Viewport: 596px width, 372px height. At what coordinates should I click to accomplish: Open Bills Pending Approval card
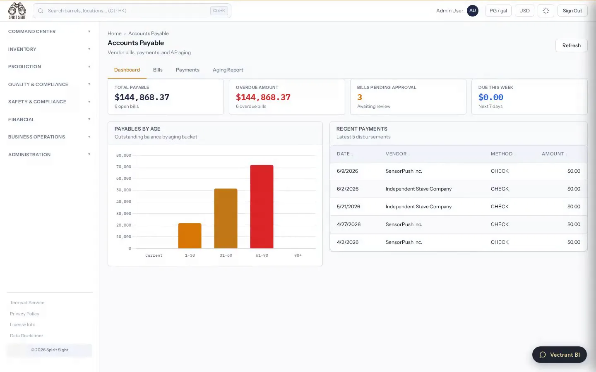pos(408,97)
